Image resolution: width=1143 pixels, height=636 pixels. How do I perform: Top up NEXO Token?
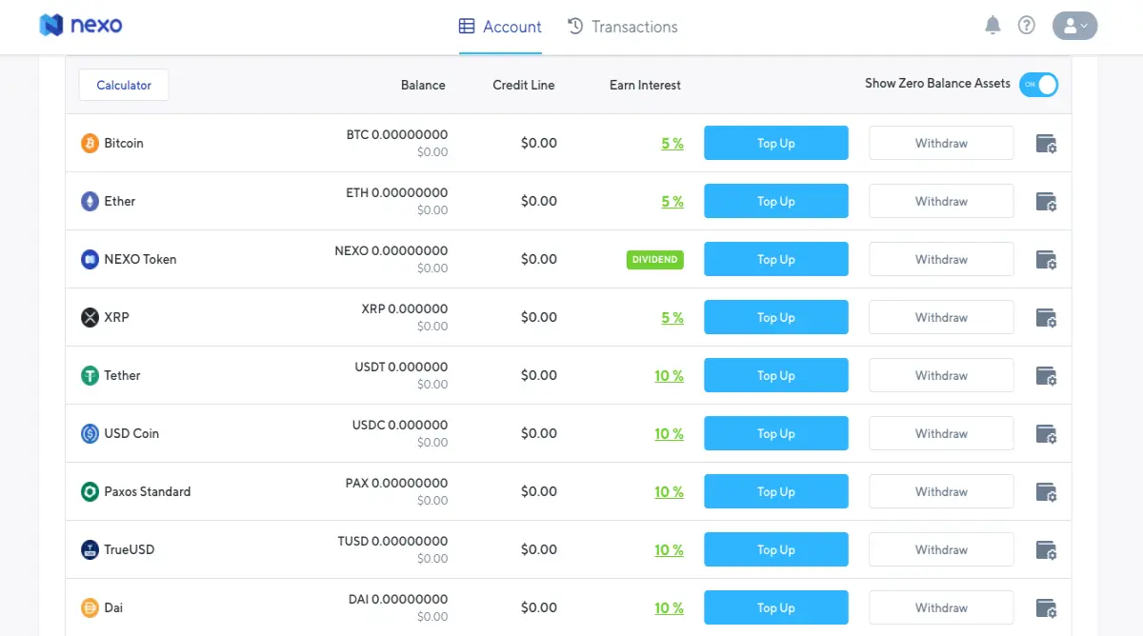[776, 259]
